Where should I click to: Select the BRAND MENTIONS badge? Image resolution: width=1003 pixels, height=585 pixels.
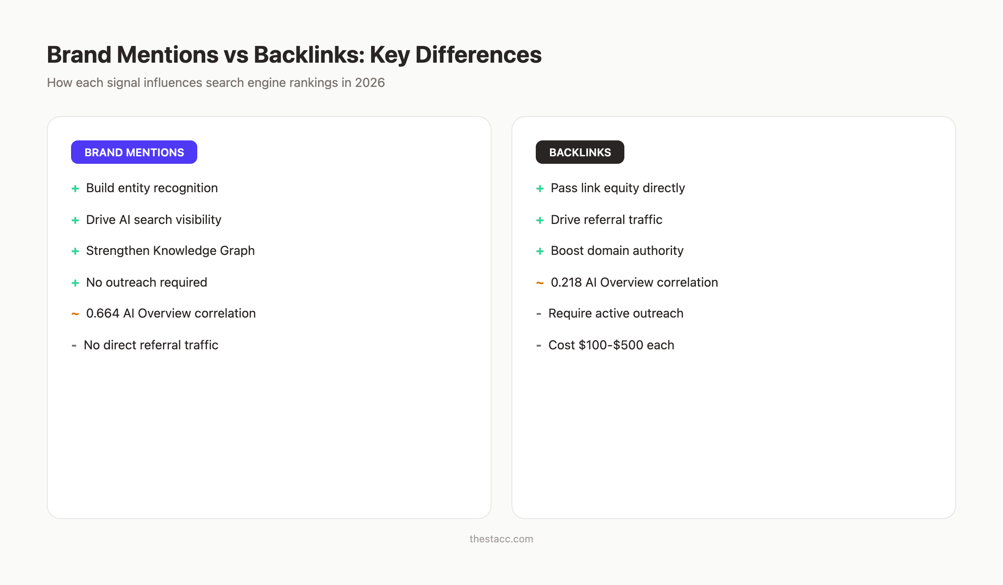tap(134, 152)
